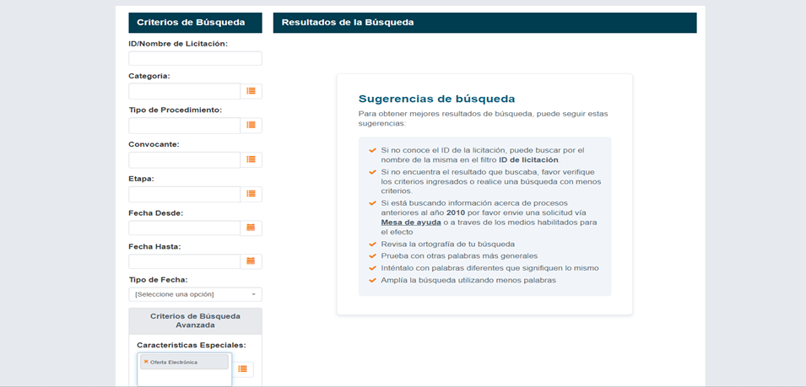806x387 pixels.
Task: Follow the Mesa de ayuda link
Action: tap(411, 223)
